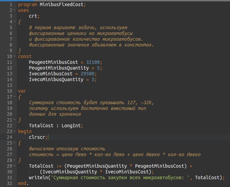This screenshot has width=230, height=187.
Task: Click the crt unit name
Action: coord(34,16)
